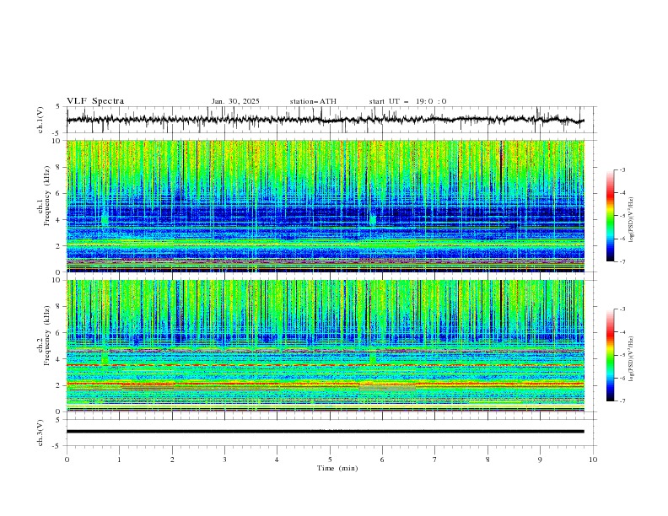Click the "ch.3(V)" vertical axis label

tap(40, 433)
